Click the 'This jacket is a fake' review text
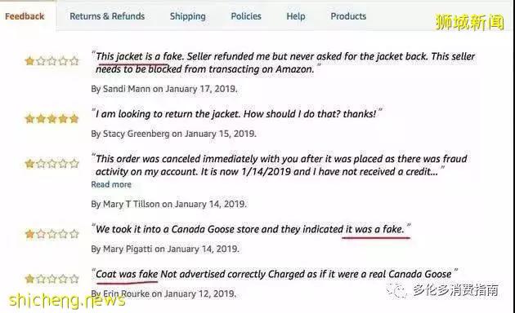The image size is (515, 313). [x=284, y=63]
